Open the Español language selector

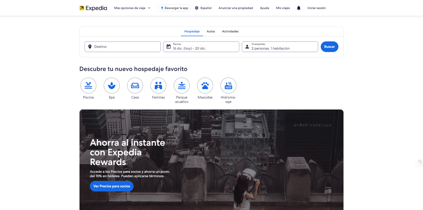(x=203, y=8)
